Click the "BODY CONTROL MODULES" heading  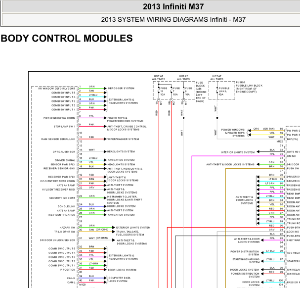click(x=67, y=38)
